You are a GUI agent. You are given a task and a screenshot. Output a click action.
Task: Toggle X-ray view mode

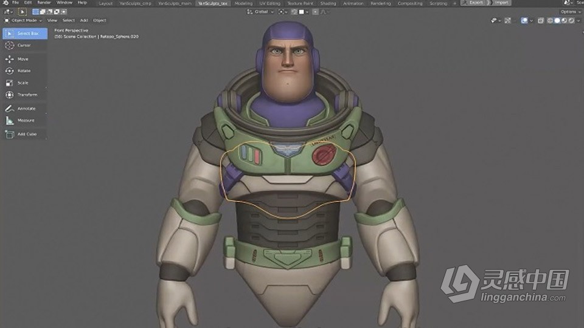(x=541, y=21)
